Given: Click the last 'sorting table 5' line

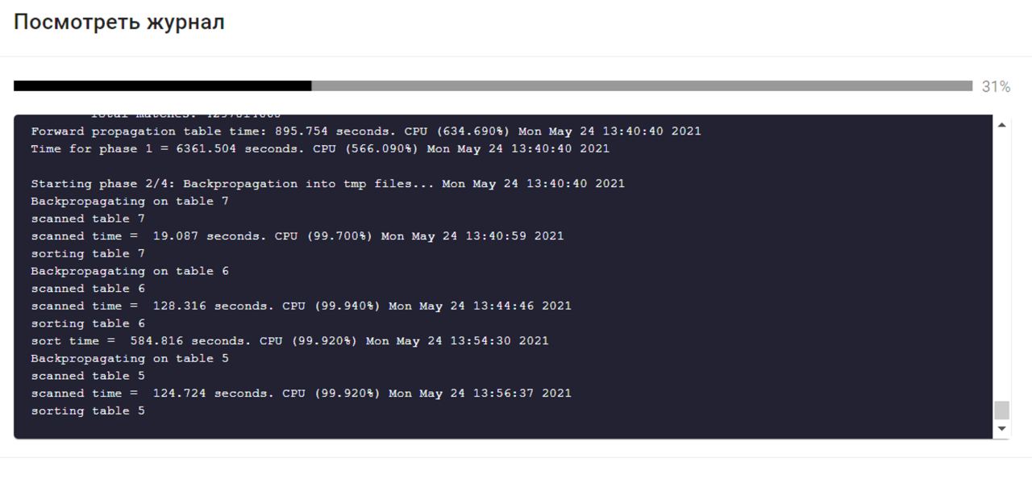Looking at the screenshot, I should 88,411.
